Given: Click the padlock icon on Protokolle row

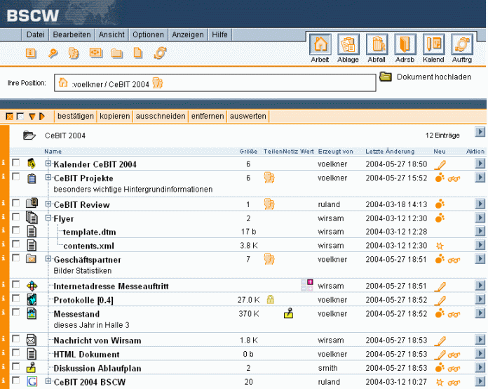Looking at the screenshot, I should [271, 299].
